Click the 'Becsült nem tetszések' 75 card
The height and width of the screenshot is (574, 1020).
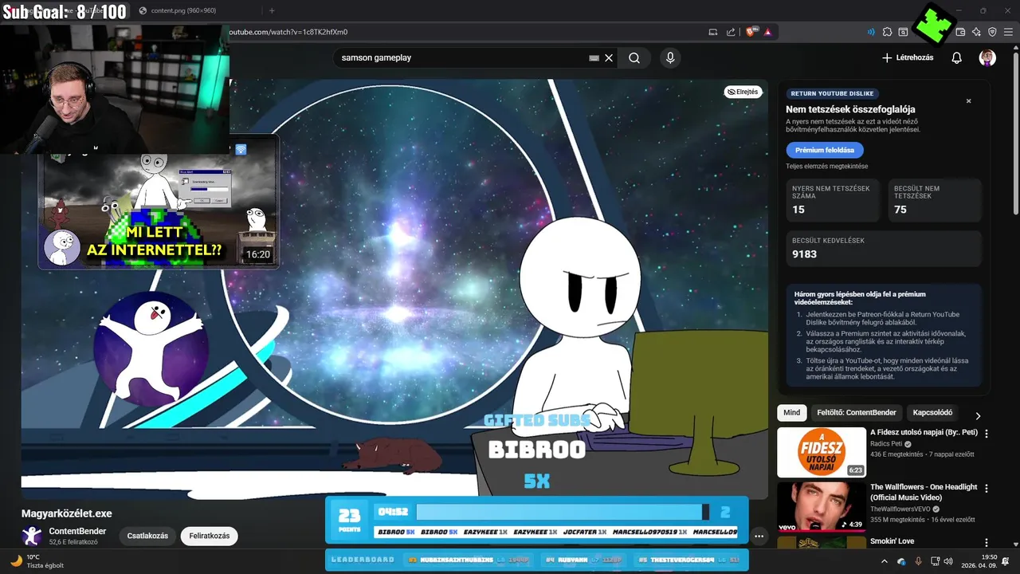(x=935, y=200)
